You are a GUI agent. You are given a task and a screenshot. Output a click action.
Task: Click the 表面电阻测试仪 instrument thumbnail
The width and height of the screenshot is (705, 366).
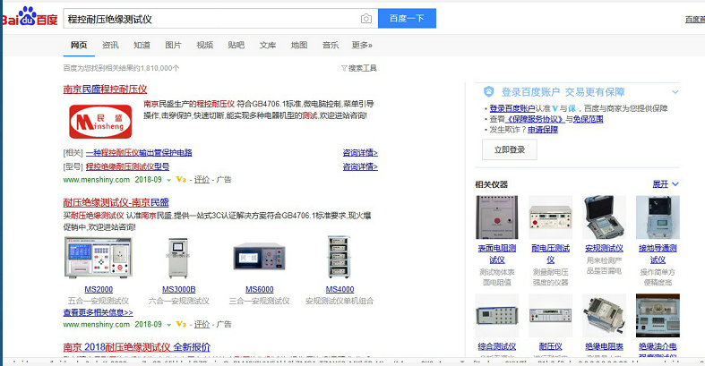[496, 217]
